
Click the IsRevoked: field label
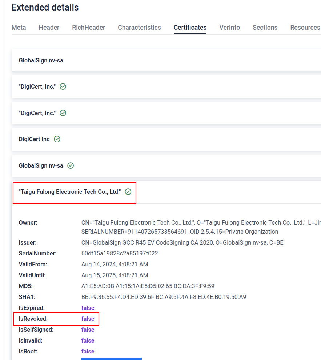pos(33,319)
